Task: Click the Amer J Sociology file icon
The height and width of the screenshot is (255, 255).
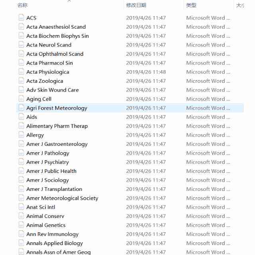Action: 21,180
